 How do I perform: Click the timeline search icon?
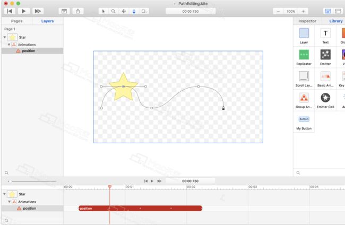coord(6,220)
